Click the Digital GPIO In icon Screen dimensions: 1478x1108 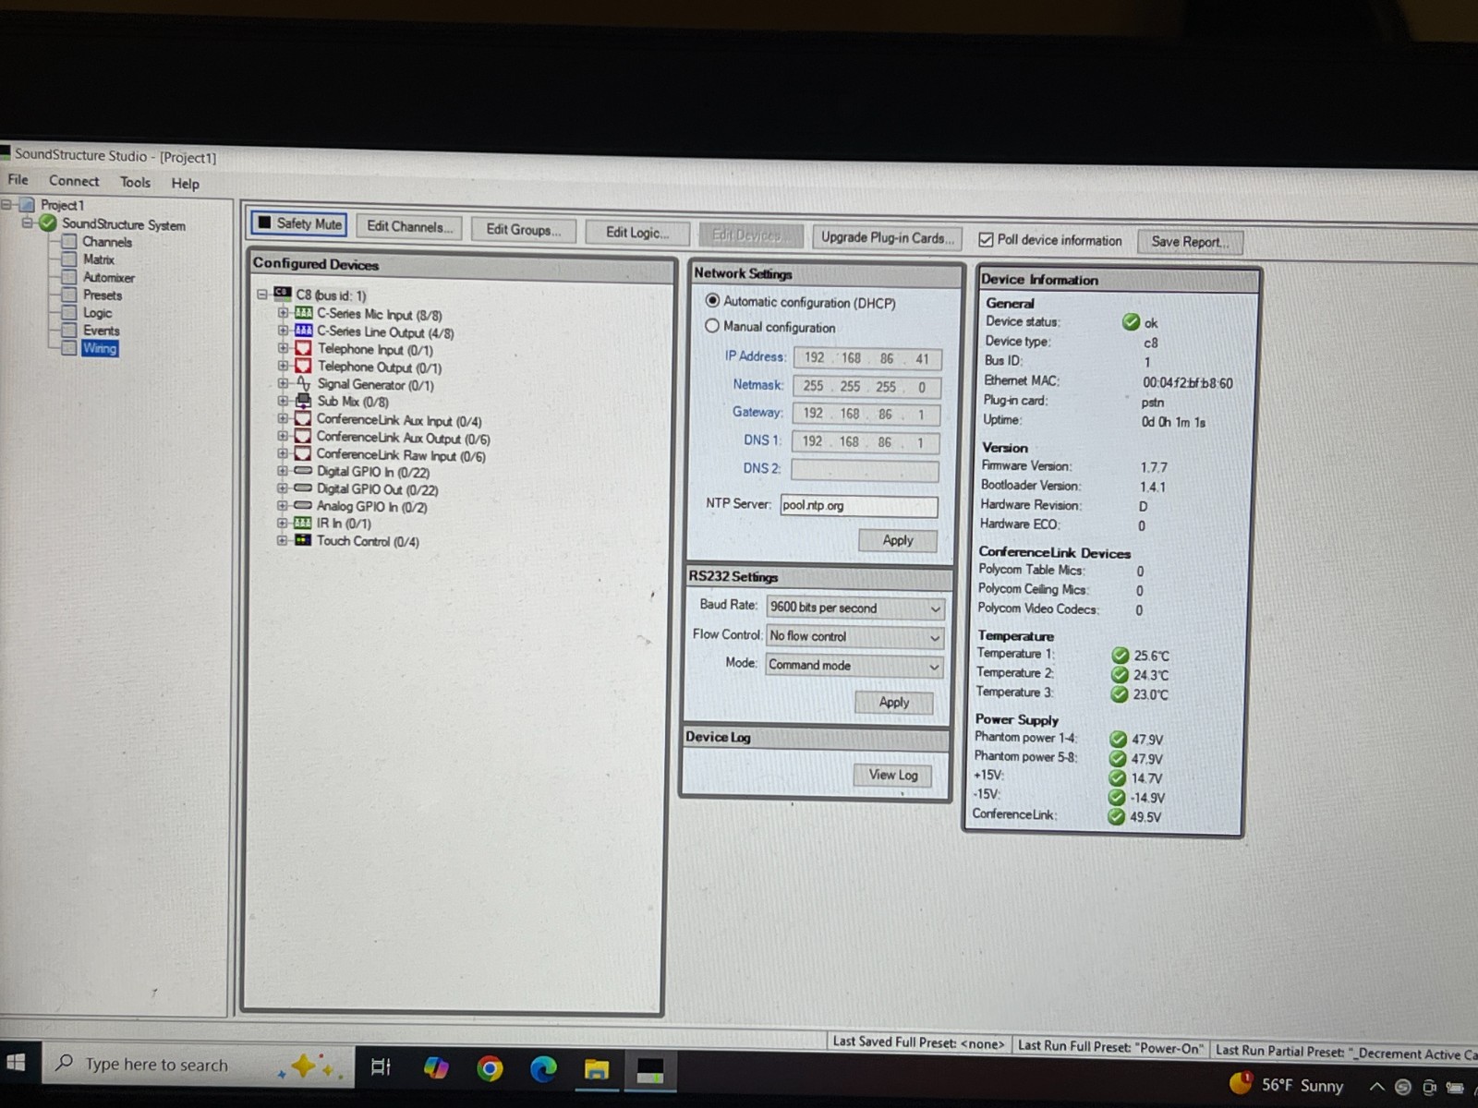tap(303, 471)
